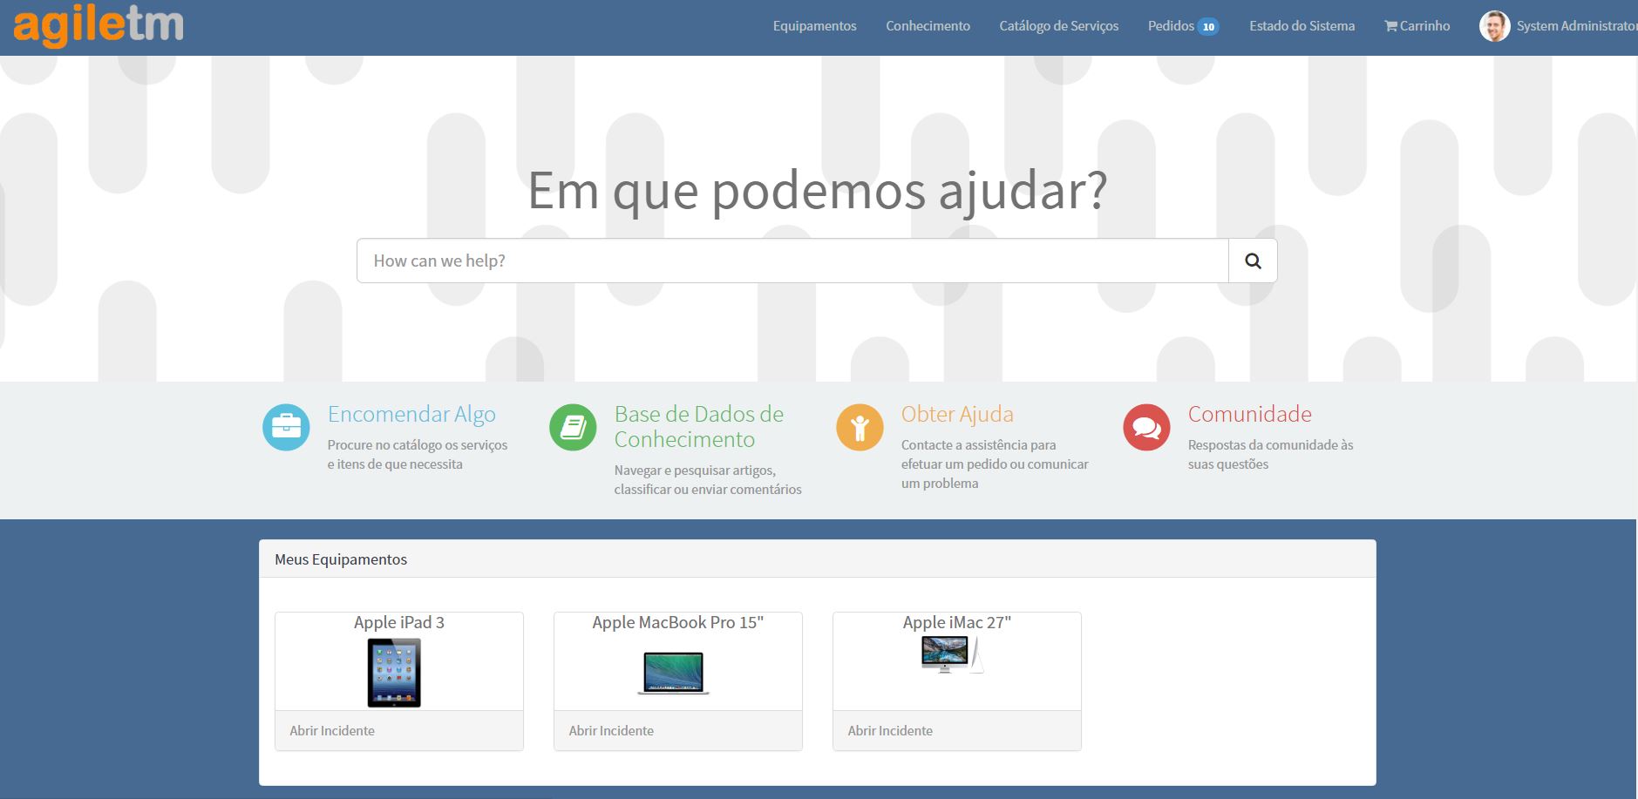Click the green book knowledge base icon

(x=573, y=427)
